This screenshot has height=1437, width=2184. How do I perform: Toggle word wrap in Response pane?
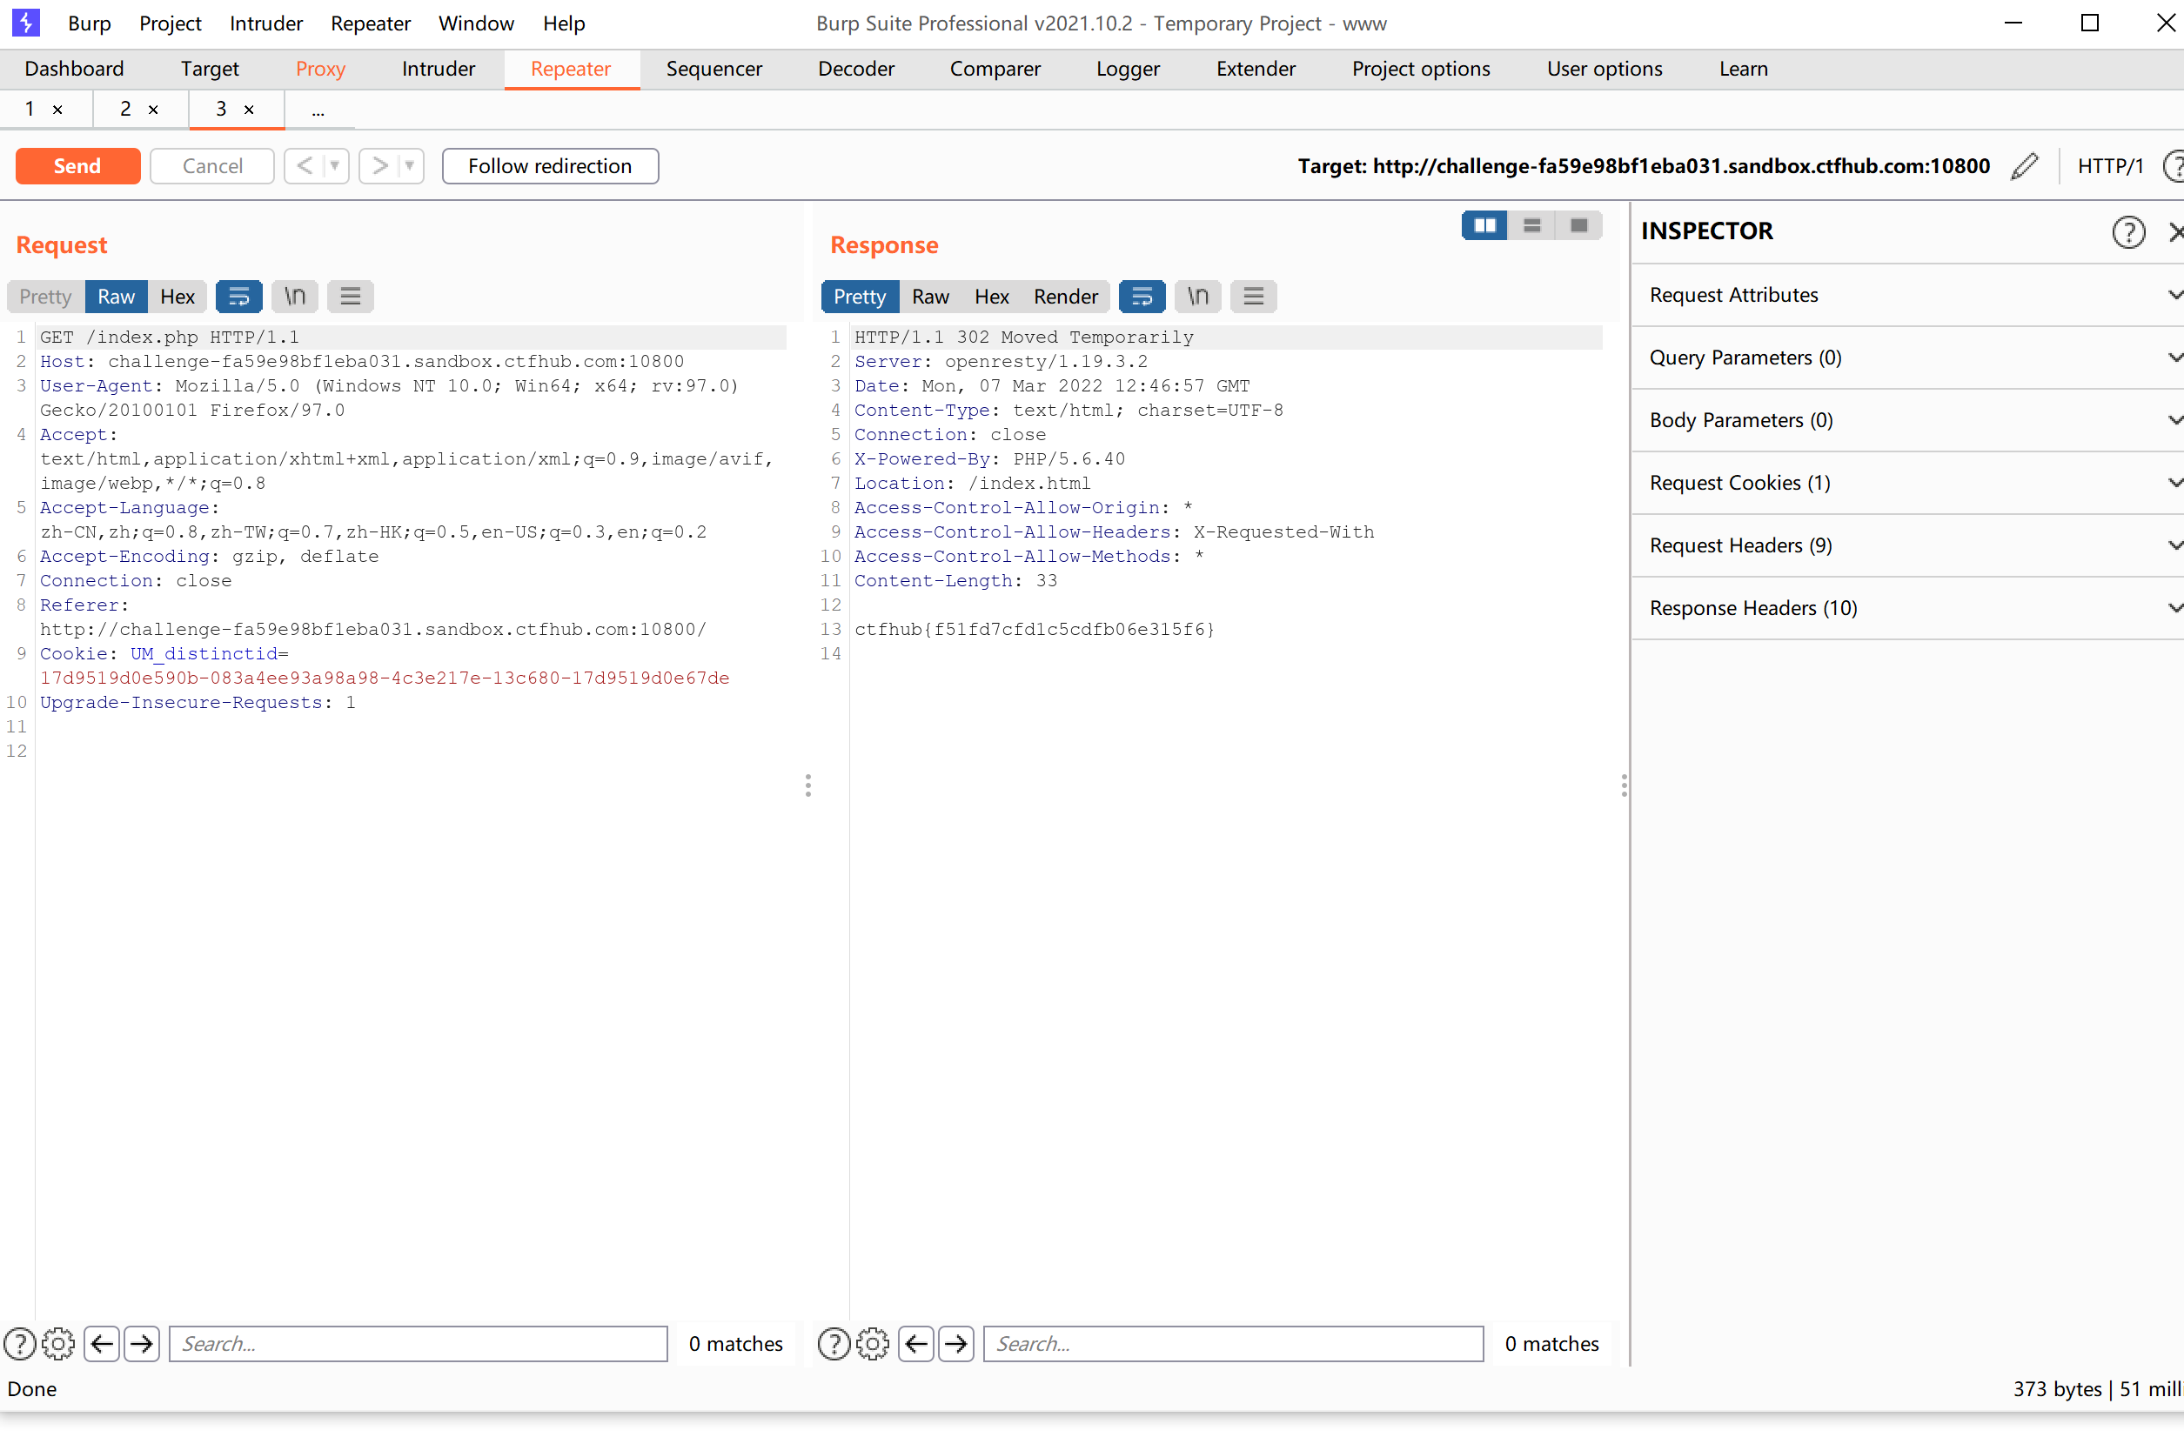point(1142,297)
